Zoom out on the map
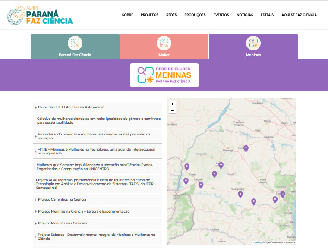 (172, 111)
